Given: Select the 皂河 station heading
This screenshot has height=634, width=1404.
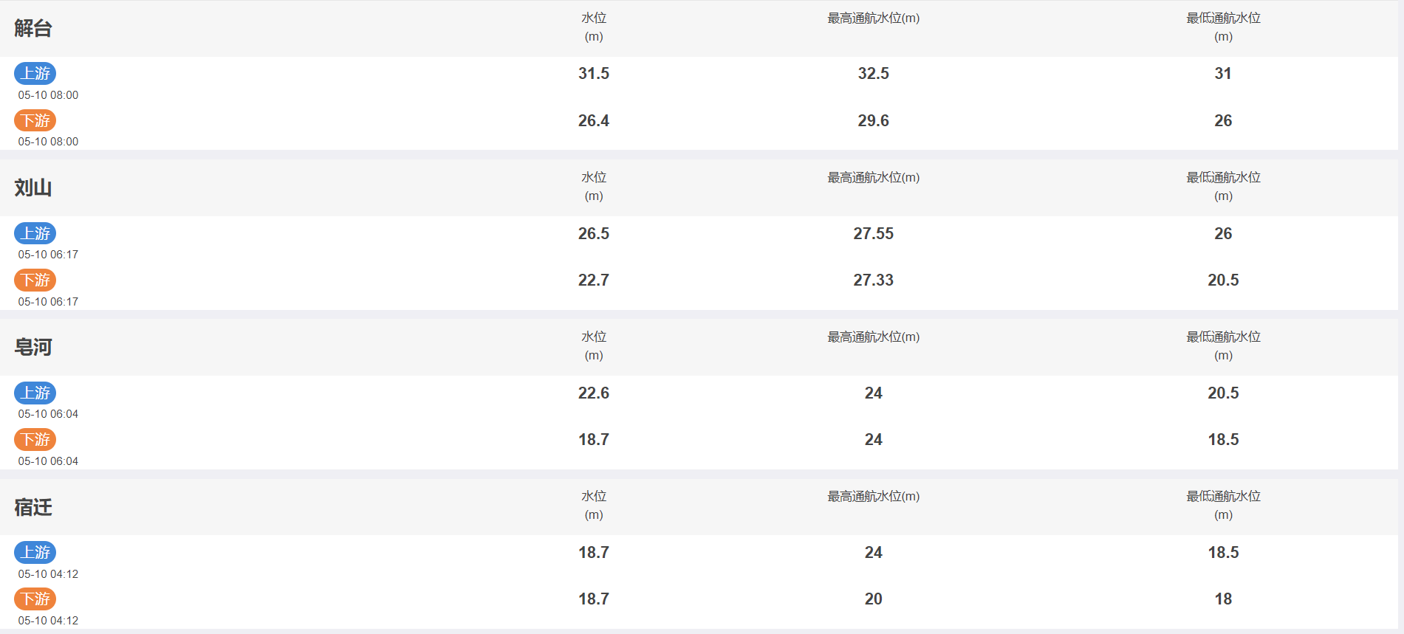Looking at the screenshot, I should coord(33,347).
